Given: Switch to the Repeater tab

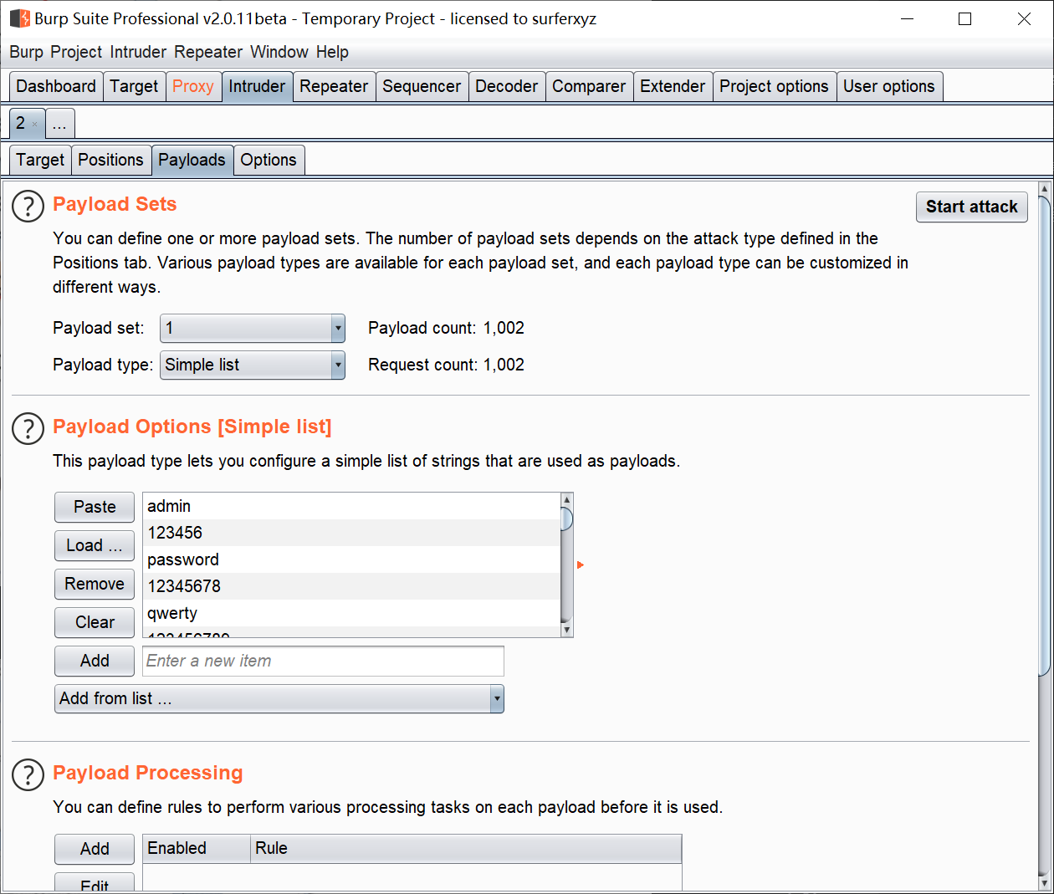Looking at the screenshot, I should point(334,86).
